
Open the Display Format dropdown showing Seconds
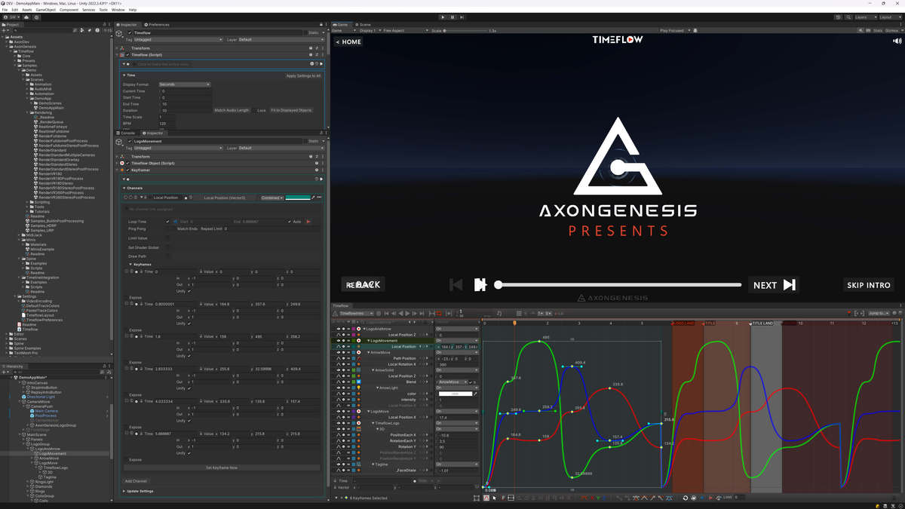click(184, 84)
